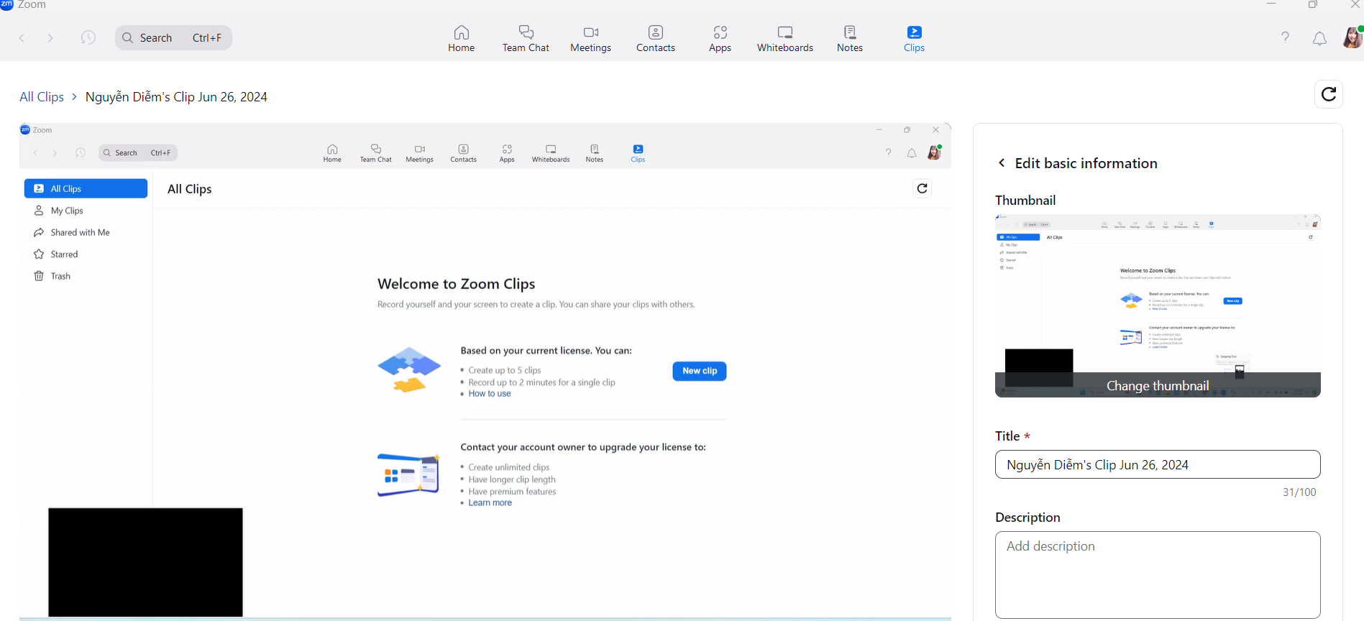This screenshot has width=1364, height=621.
Task: Open the help question mark icon
Action: click(1285, 37)
